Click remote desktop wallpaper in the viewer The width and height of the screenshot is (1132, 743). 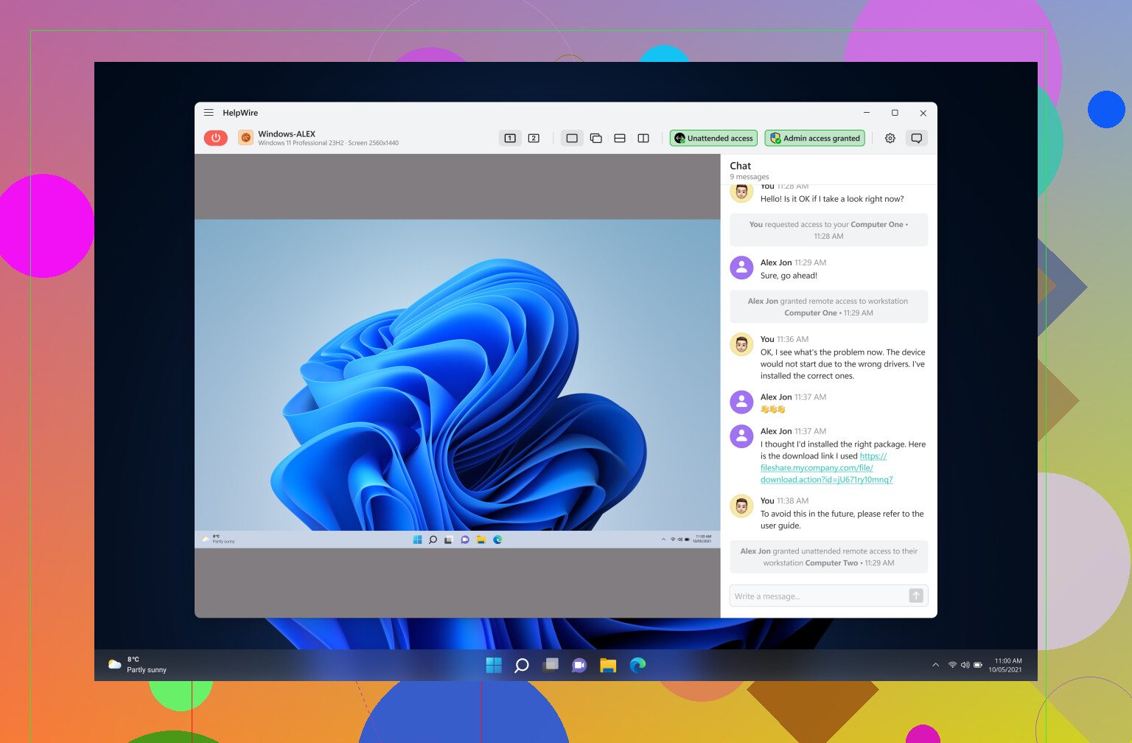tap(457, 374)
